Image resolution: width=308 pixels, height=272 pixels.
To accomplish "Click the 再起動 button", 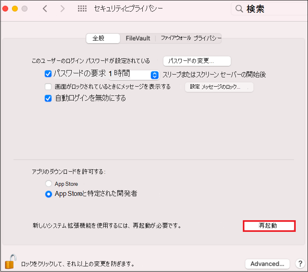I will pyautogui.click(x=269, y=226).
